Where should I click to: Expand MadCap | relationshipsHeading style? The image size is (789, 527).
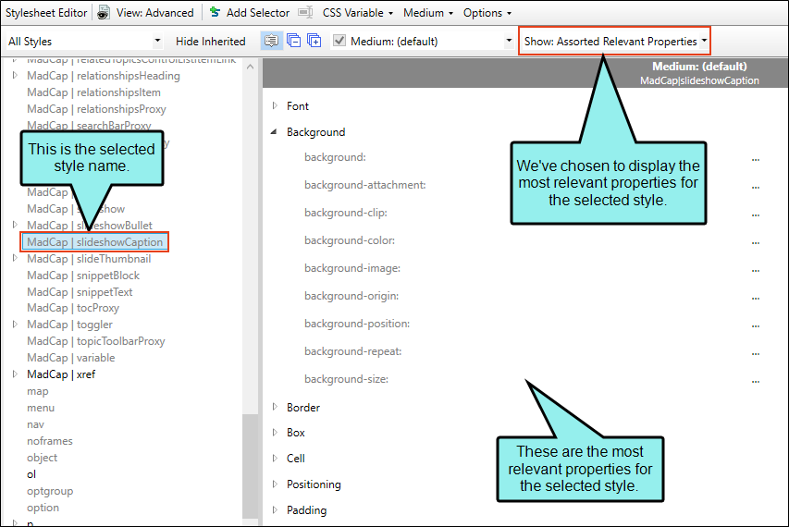[x=15, y=76]
